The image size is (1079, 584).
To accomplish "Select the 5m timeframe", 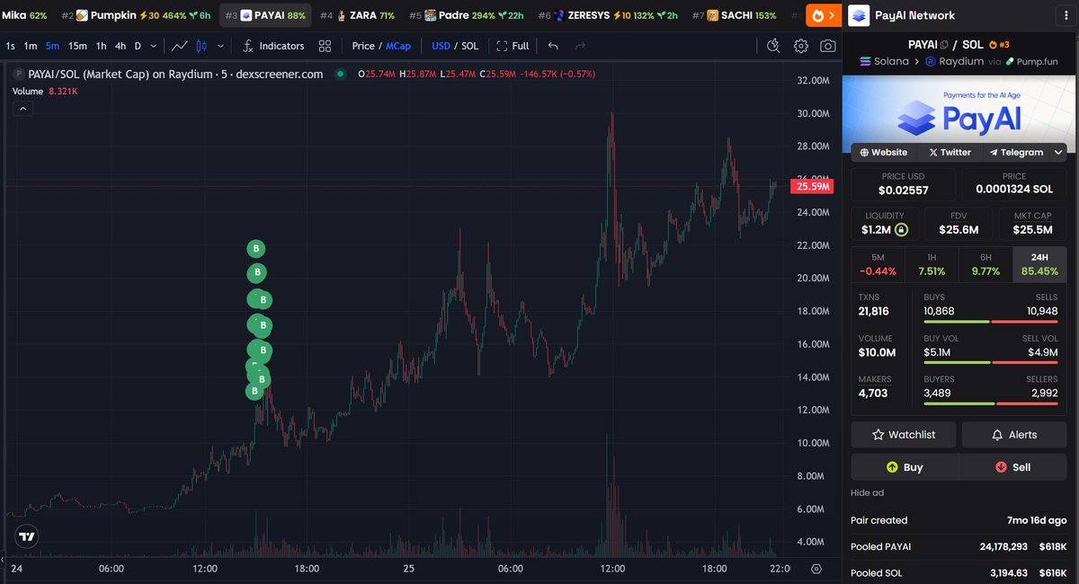I will click(x=53, y=46).
